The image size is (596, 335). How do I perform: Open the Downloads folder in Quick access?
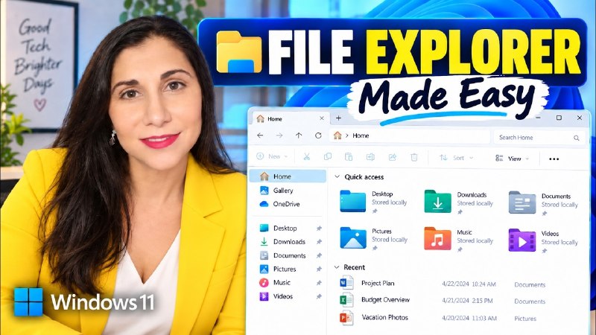click(437, 201)
